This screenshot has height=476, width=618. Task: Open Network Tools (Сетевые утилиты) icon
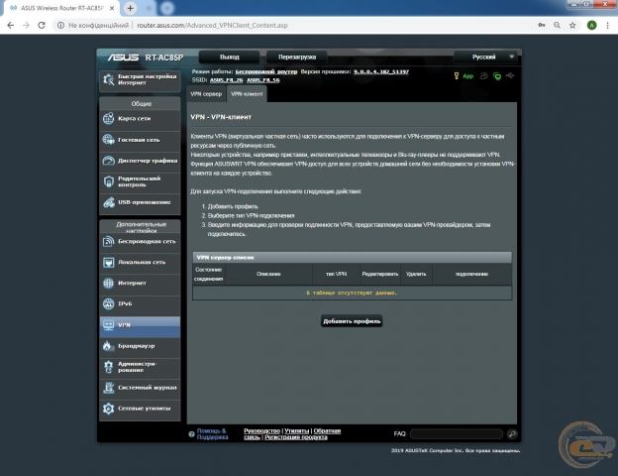pyautogui.click(x=108, y=409)
